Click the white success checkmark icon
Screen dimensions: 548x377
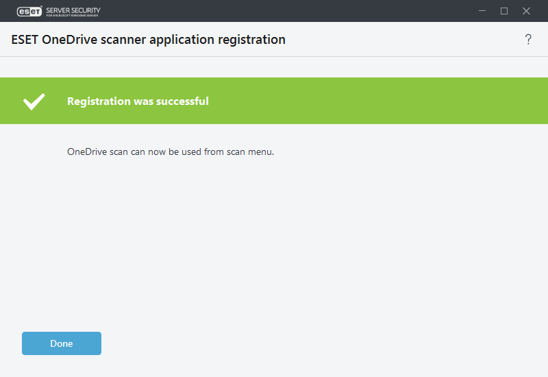[34, 101]
